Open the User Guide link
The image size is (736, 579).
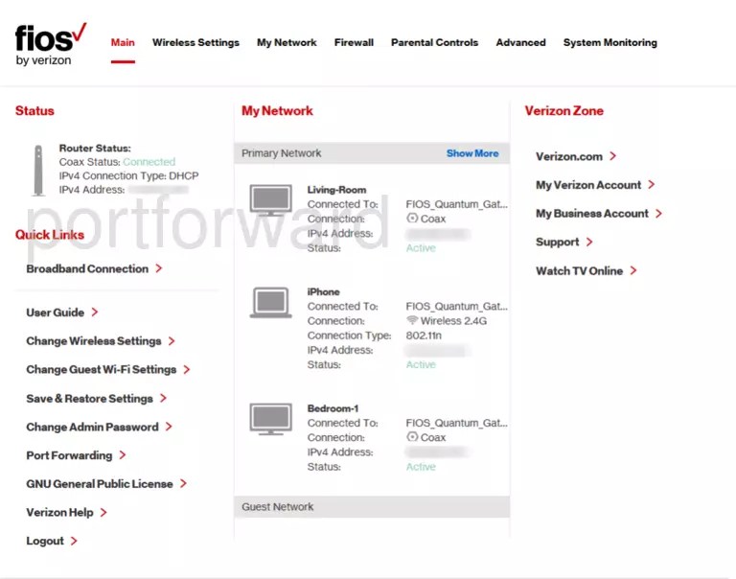coord(56,313)
